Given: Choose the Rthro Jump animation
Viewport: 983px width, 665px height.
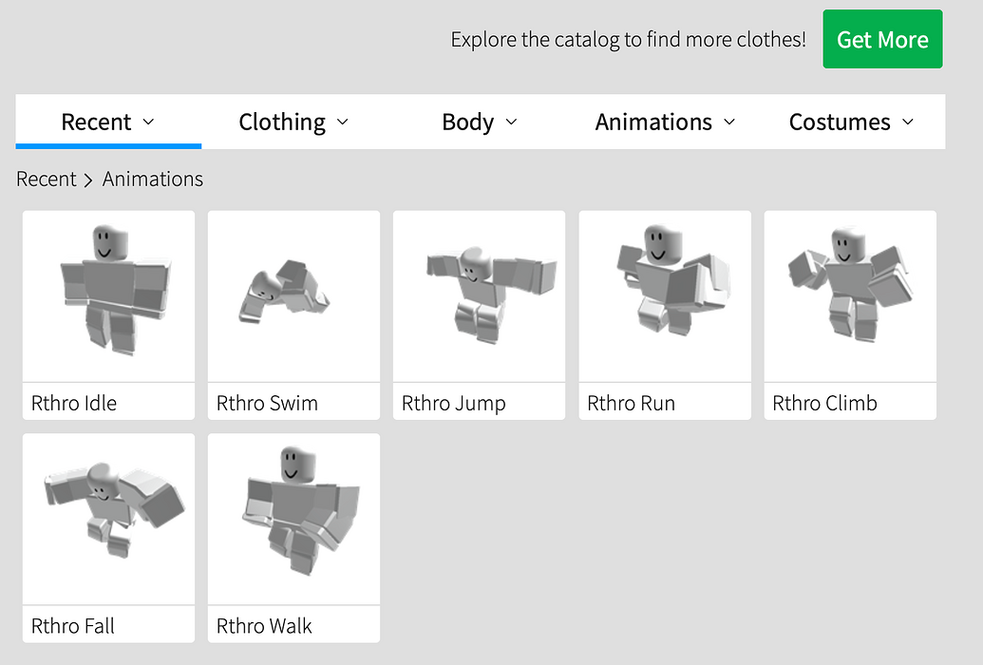Looking at the screenshot, I should tap(478, 295).
